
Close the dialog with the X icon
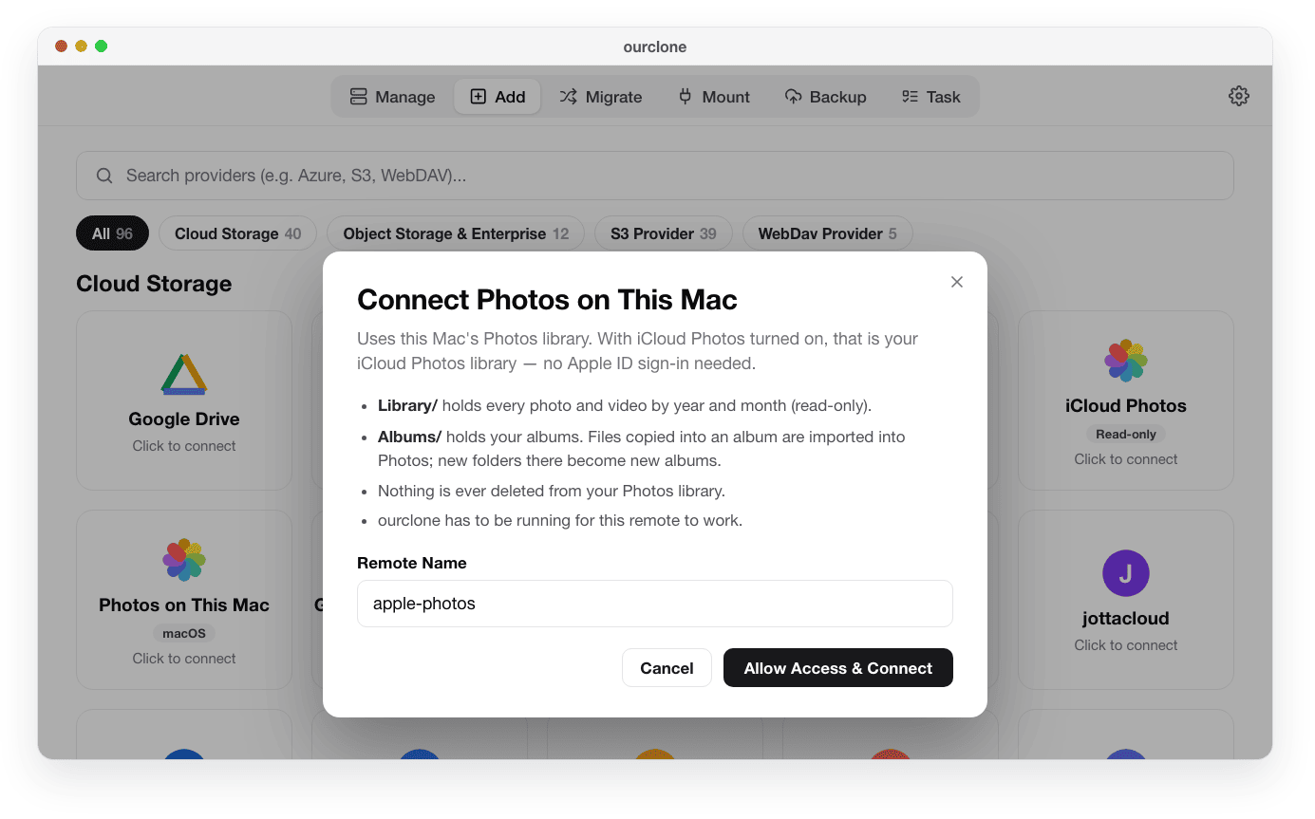tap(957, 282)
